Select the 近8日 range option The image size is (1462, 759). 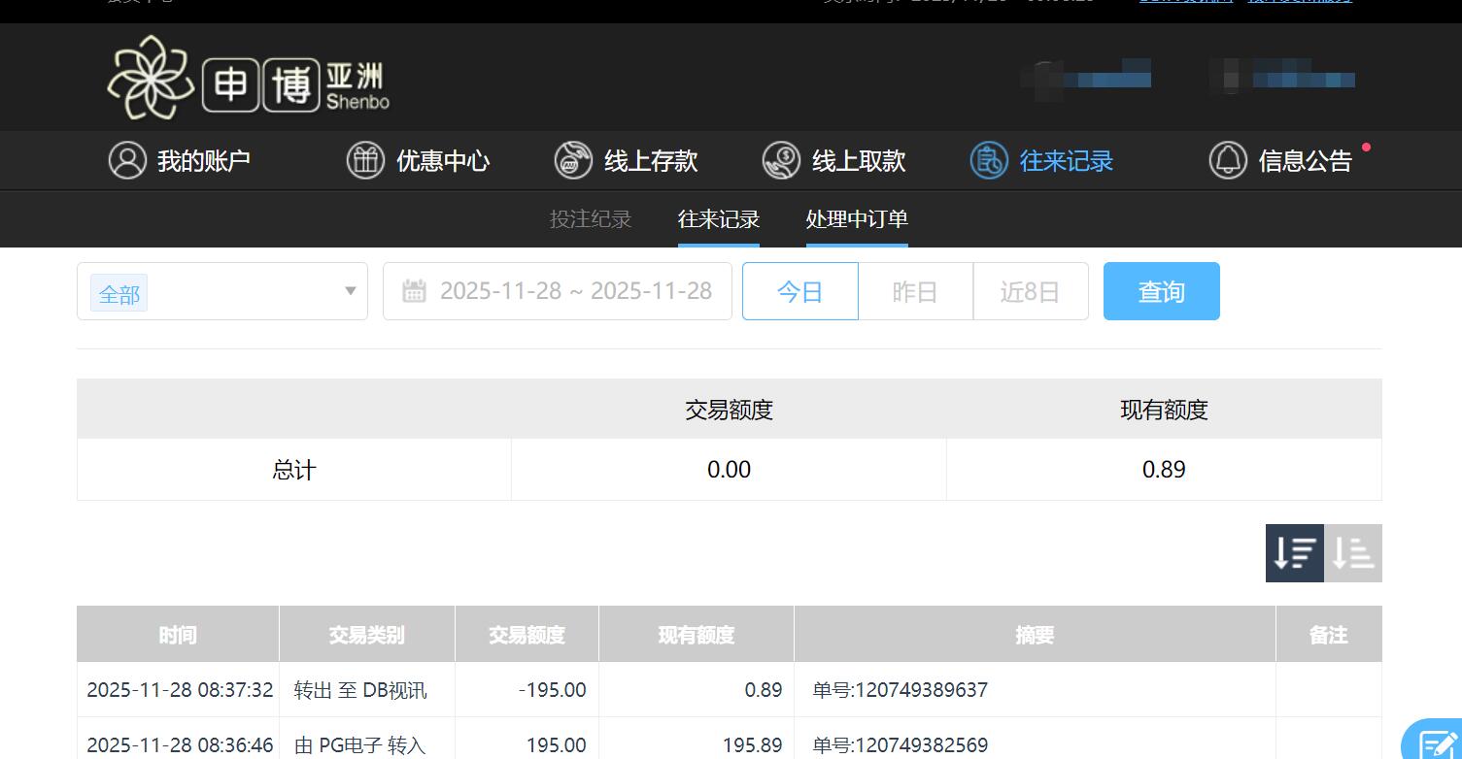(1030, 290)
